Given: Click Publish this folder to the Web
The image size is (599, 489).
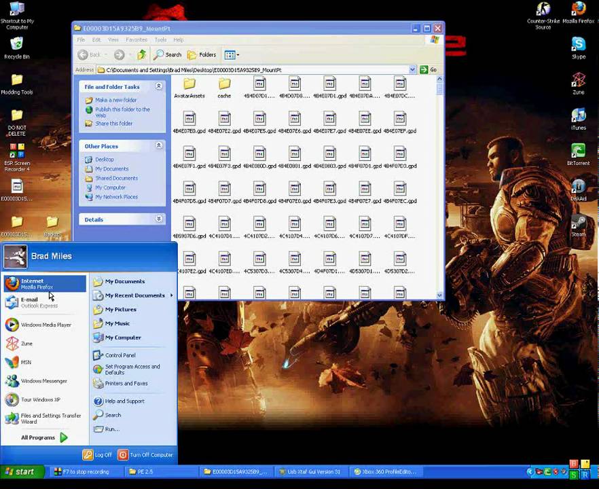Looking at the screenshot, I should (122, 112).
